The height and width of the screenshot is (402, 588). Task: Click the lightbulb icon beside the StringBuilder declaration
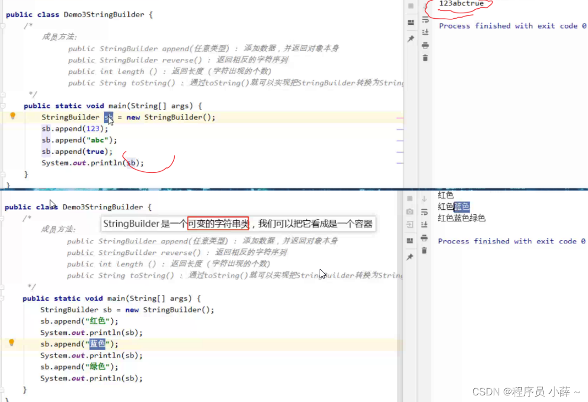[12, 117]
